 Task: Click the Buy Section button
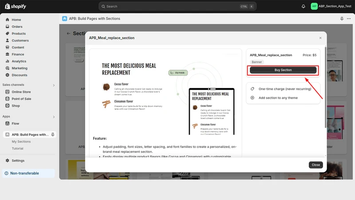[x=283, y=70]
